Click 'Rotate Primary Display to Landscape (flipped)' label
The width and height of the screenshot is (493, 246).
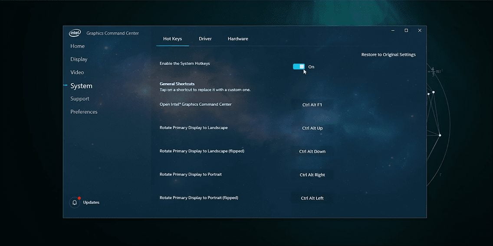pos(202,151)
